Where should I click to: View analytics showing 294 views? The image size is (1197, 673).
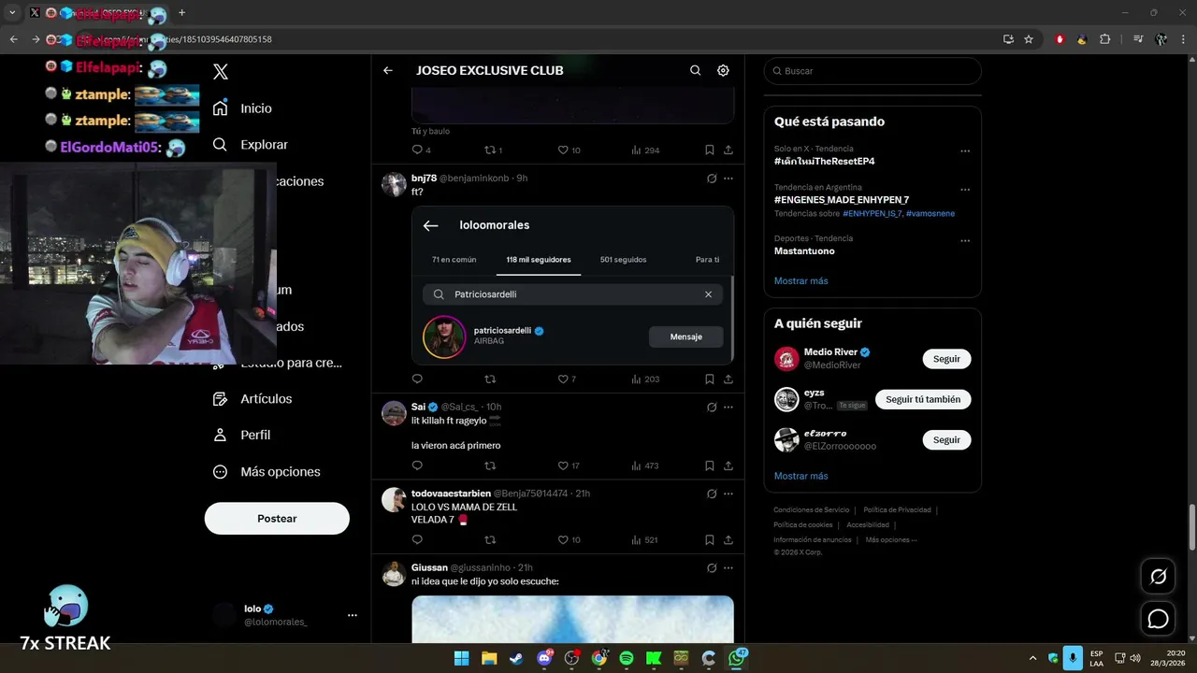tap(645, 150)
